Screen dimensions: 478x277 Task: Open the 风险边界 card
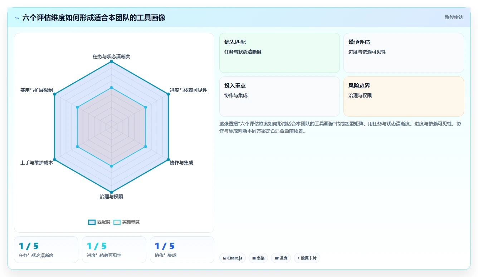(x=404, y=97)
